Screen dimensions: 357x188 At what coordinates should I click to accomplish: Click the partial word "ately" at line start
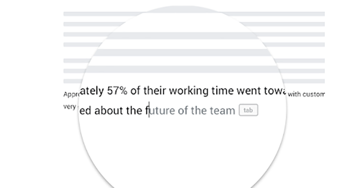click(91, 92)
